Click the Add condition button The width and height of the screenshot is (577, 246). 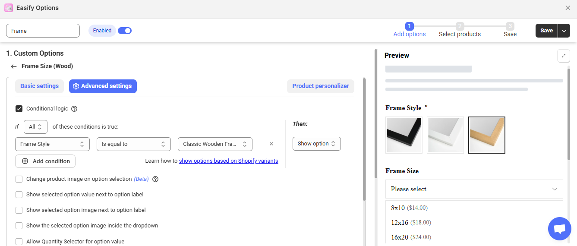click(x=45, y=161)
